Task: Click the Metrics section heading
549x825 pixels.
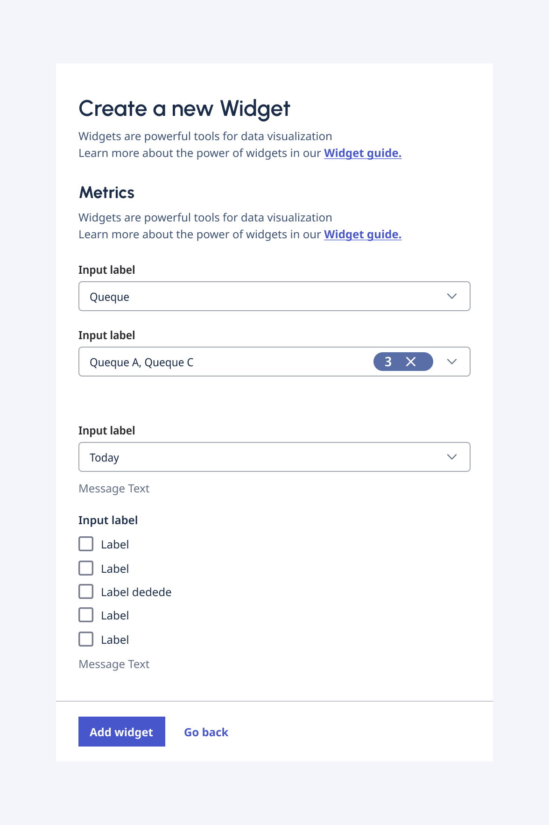Action: click(x=107, y=192)
